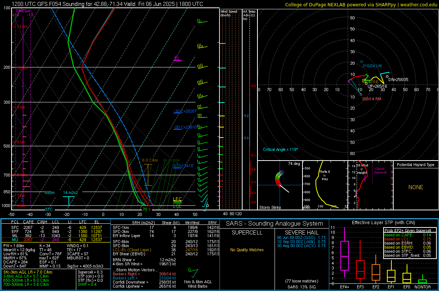The image size is (439, 291).
Task: Click the Critical Angle = 119° text
Action: tap(281, 149)
